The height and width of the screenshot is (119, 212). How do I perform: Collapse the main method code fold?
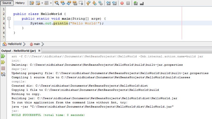9,18
